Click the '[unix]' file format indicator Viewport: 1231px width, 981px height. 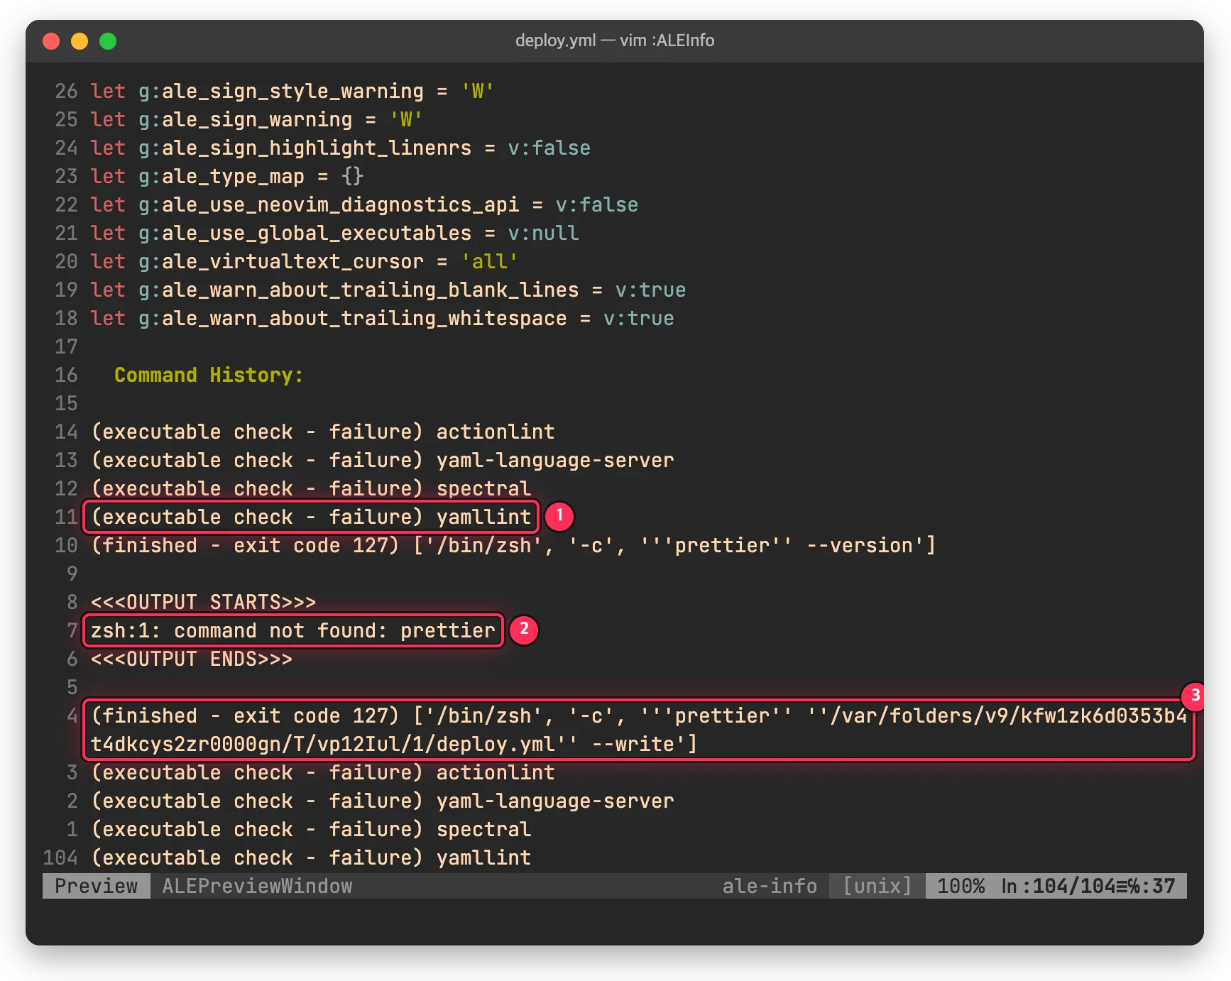click(x=877, y=886)
